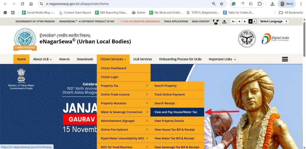Increase font size using the A+ icon
The height and width of the screenshot is (149, 306).
pos(234,21)
